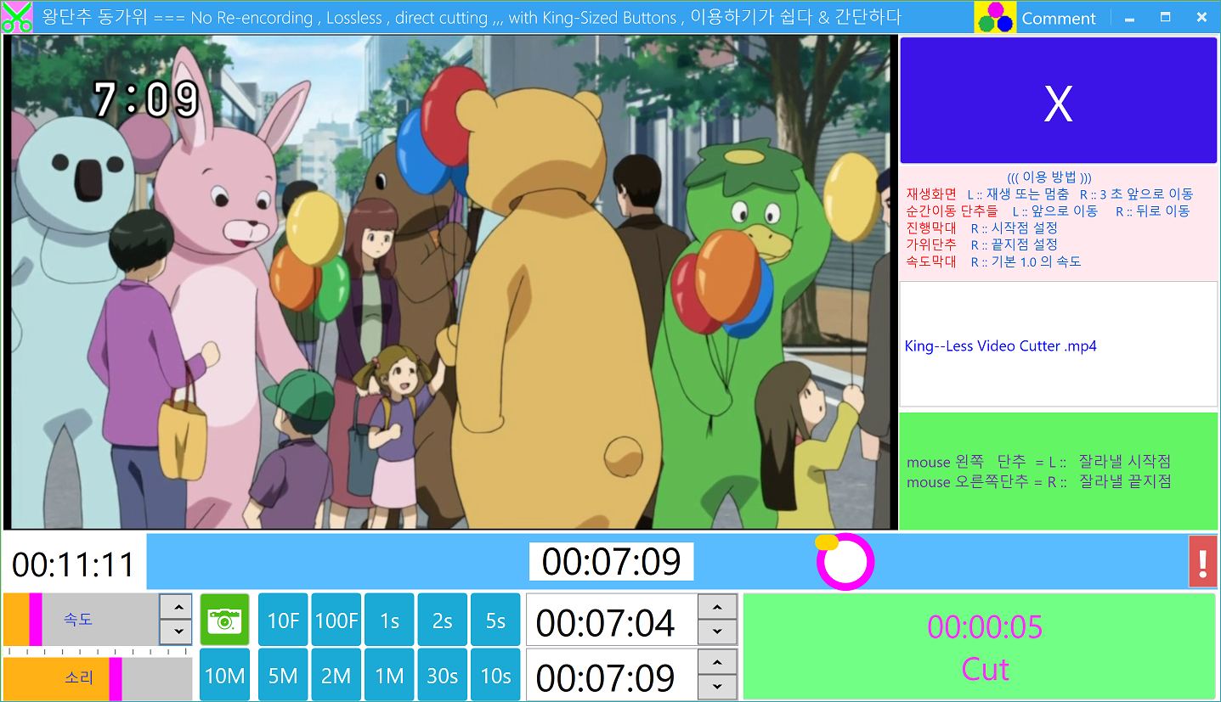Close the window with title bar X

[x=1201, y=17]
